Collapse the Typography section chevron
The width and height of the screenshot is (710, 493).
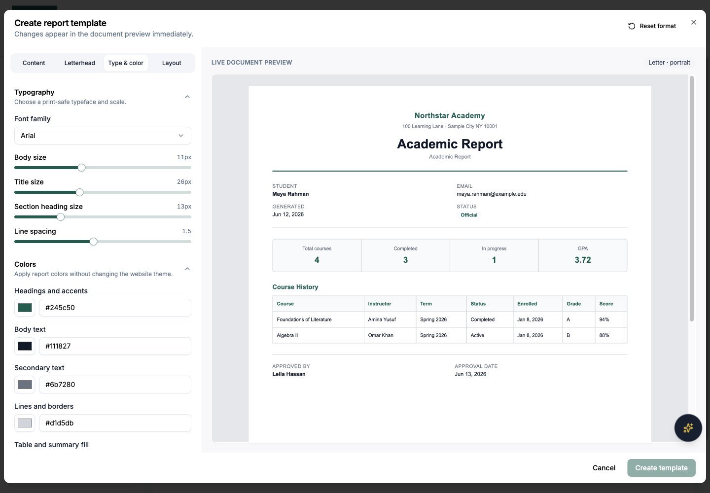click(x=187, y=97)
